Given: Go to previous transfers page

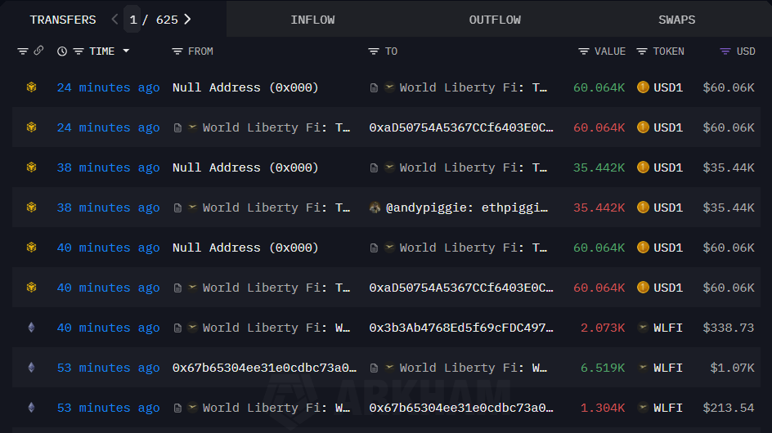Looking at the screenshot, I should [x=114, y=20].
